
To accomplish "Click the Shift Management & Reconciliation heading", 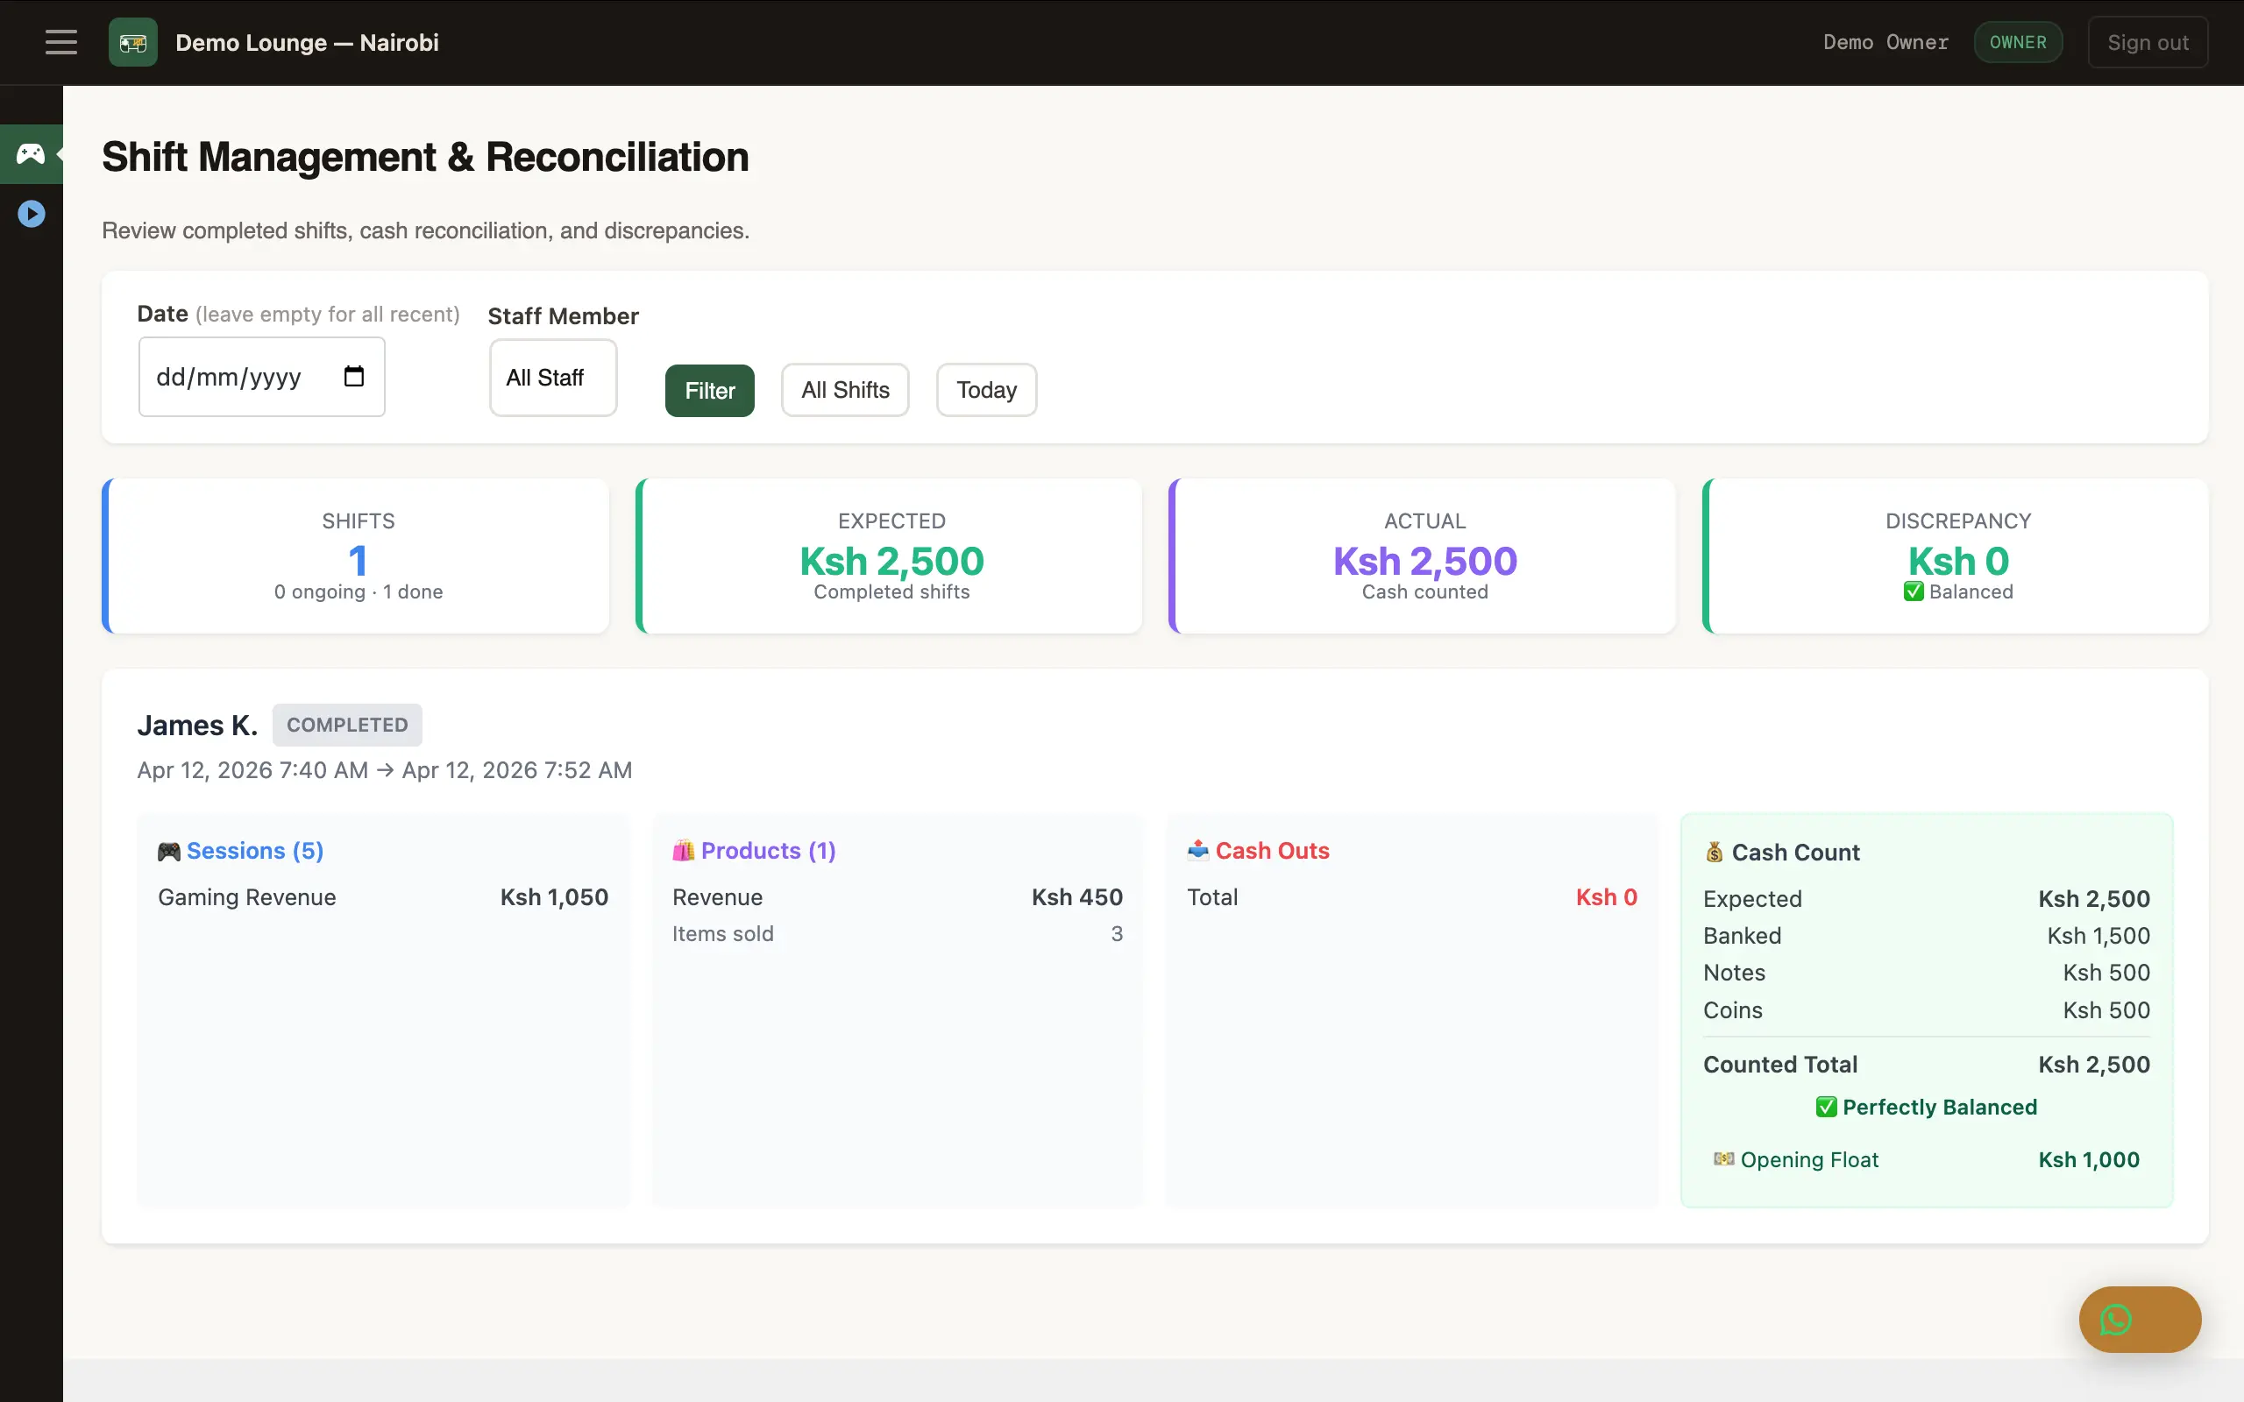I will pos(423,157).
